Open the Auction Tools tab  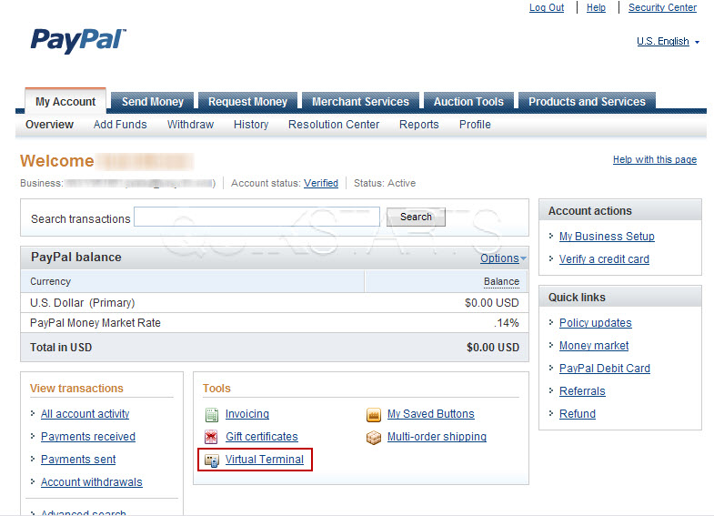click(468, 101)
